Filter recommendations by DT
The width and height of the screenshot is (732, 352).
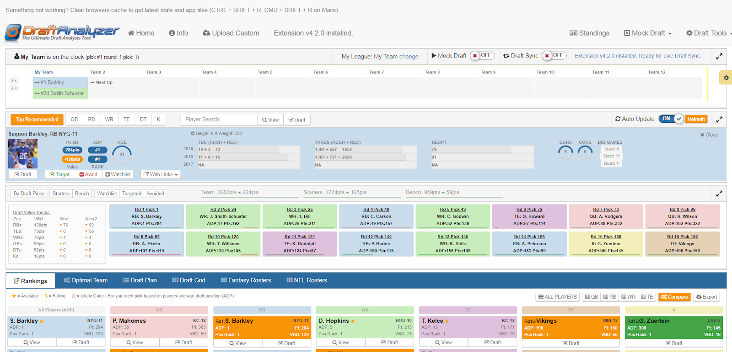point(143,120)
